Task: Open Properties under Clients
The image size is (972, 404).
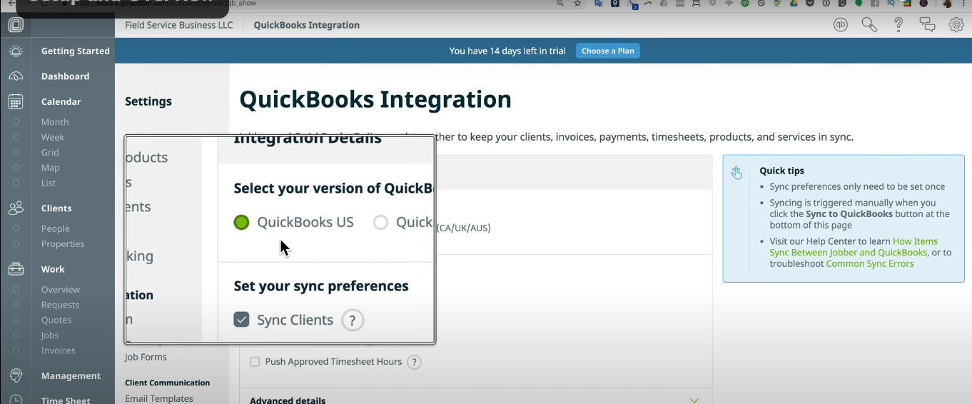Action: [x=63, y=243]
